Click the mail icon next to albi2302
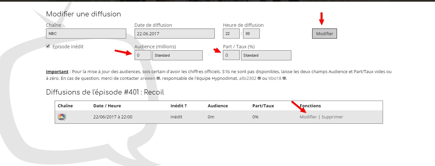This screenshot has width=435, height=166. 259,78
